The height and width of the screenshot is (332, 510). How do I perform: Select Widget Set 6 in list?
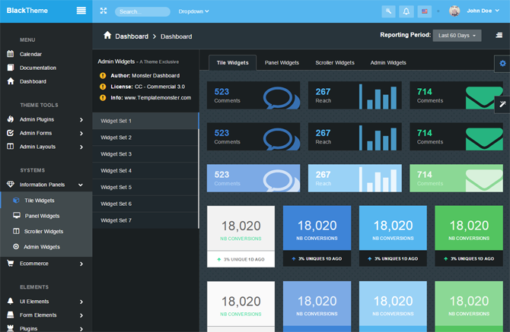145,204
